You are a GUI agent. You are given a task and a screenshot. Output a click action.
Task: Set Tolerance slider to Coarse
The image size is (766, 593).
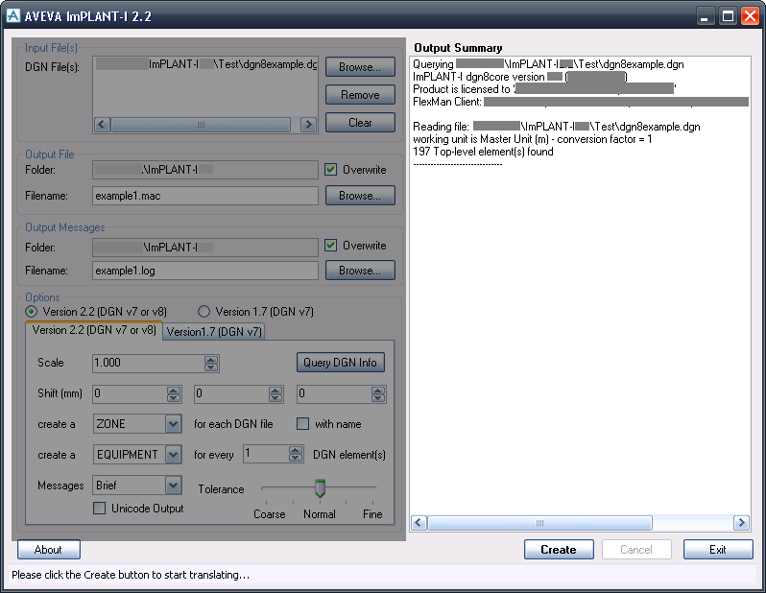tap(266, 488)
